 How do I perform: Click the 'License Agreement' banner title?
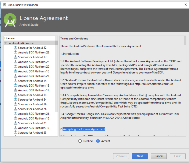44,18
